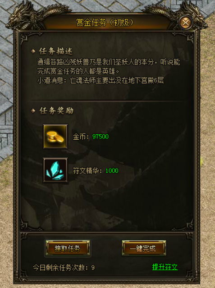Click the diamond bullet beside 任务奖励
Viewport: 215px width, 288px height.
pyautogui.click(x=33, y=111)
